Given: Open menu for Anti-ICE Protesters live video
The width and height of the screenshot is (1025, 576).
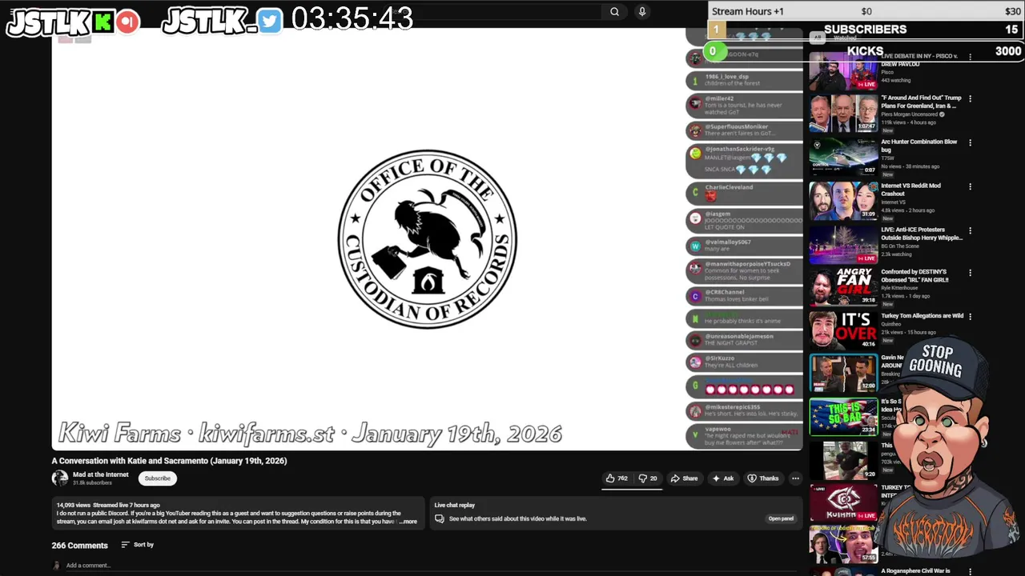Looking at the screenshot, I should [970, 230].
